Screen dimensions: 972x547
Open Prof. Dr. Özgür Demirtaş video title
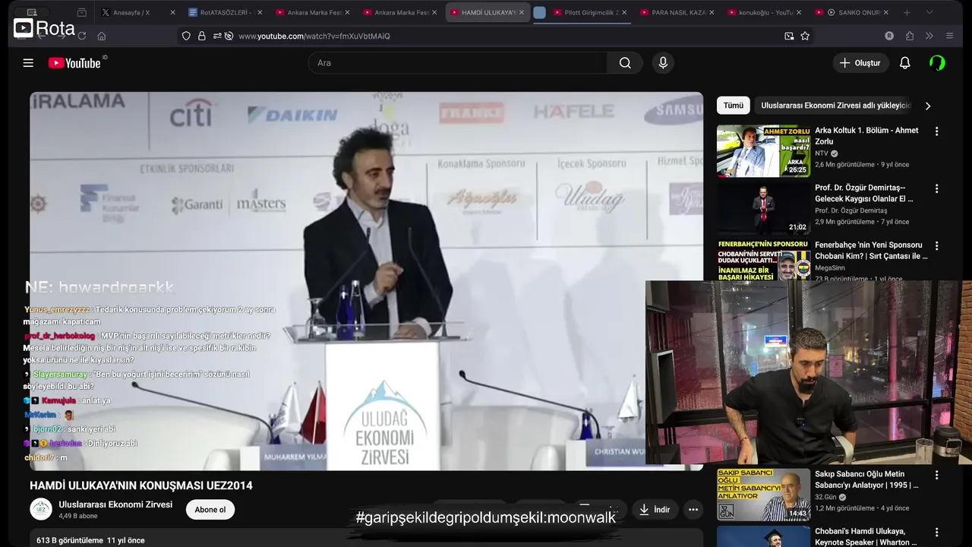pyautogui.click(x=864, y=193)
